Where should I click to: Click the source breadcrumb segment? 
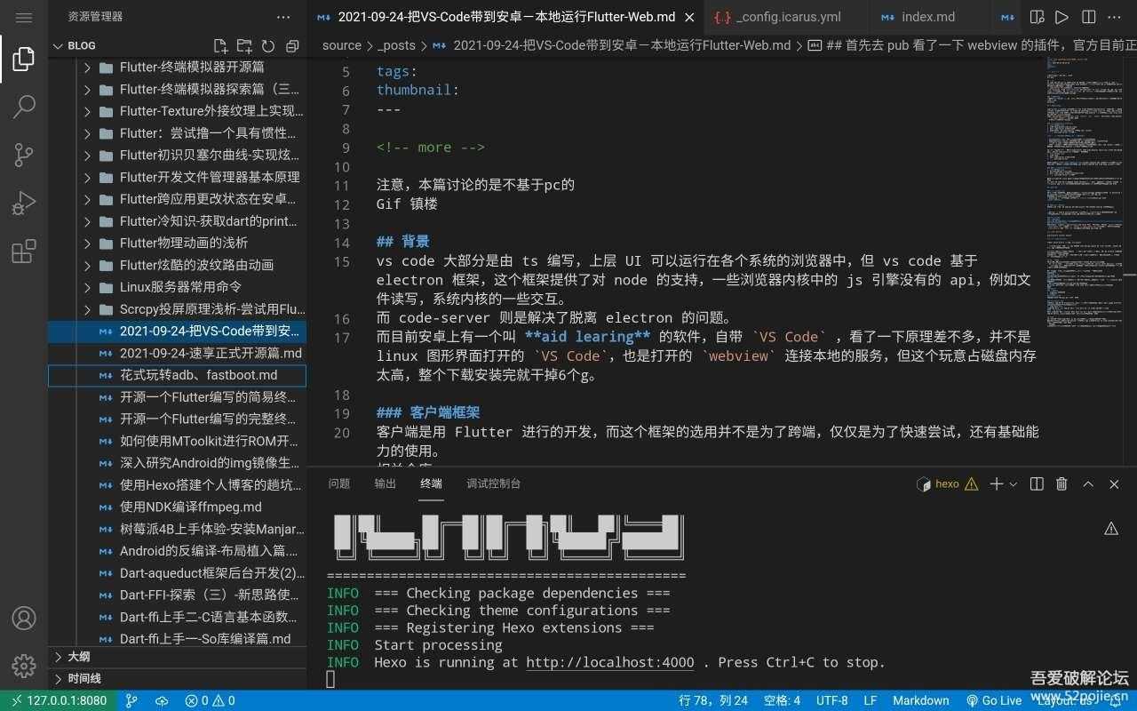point(342,45)
